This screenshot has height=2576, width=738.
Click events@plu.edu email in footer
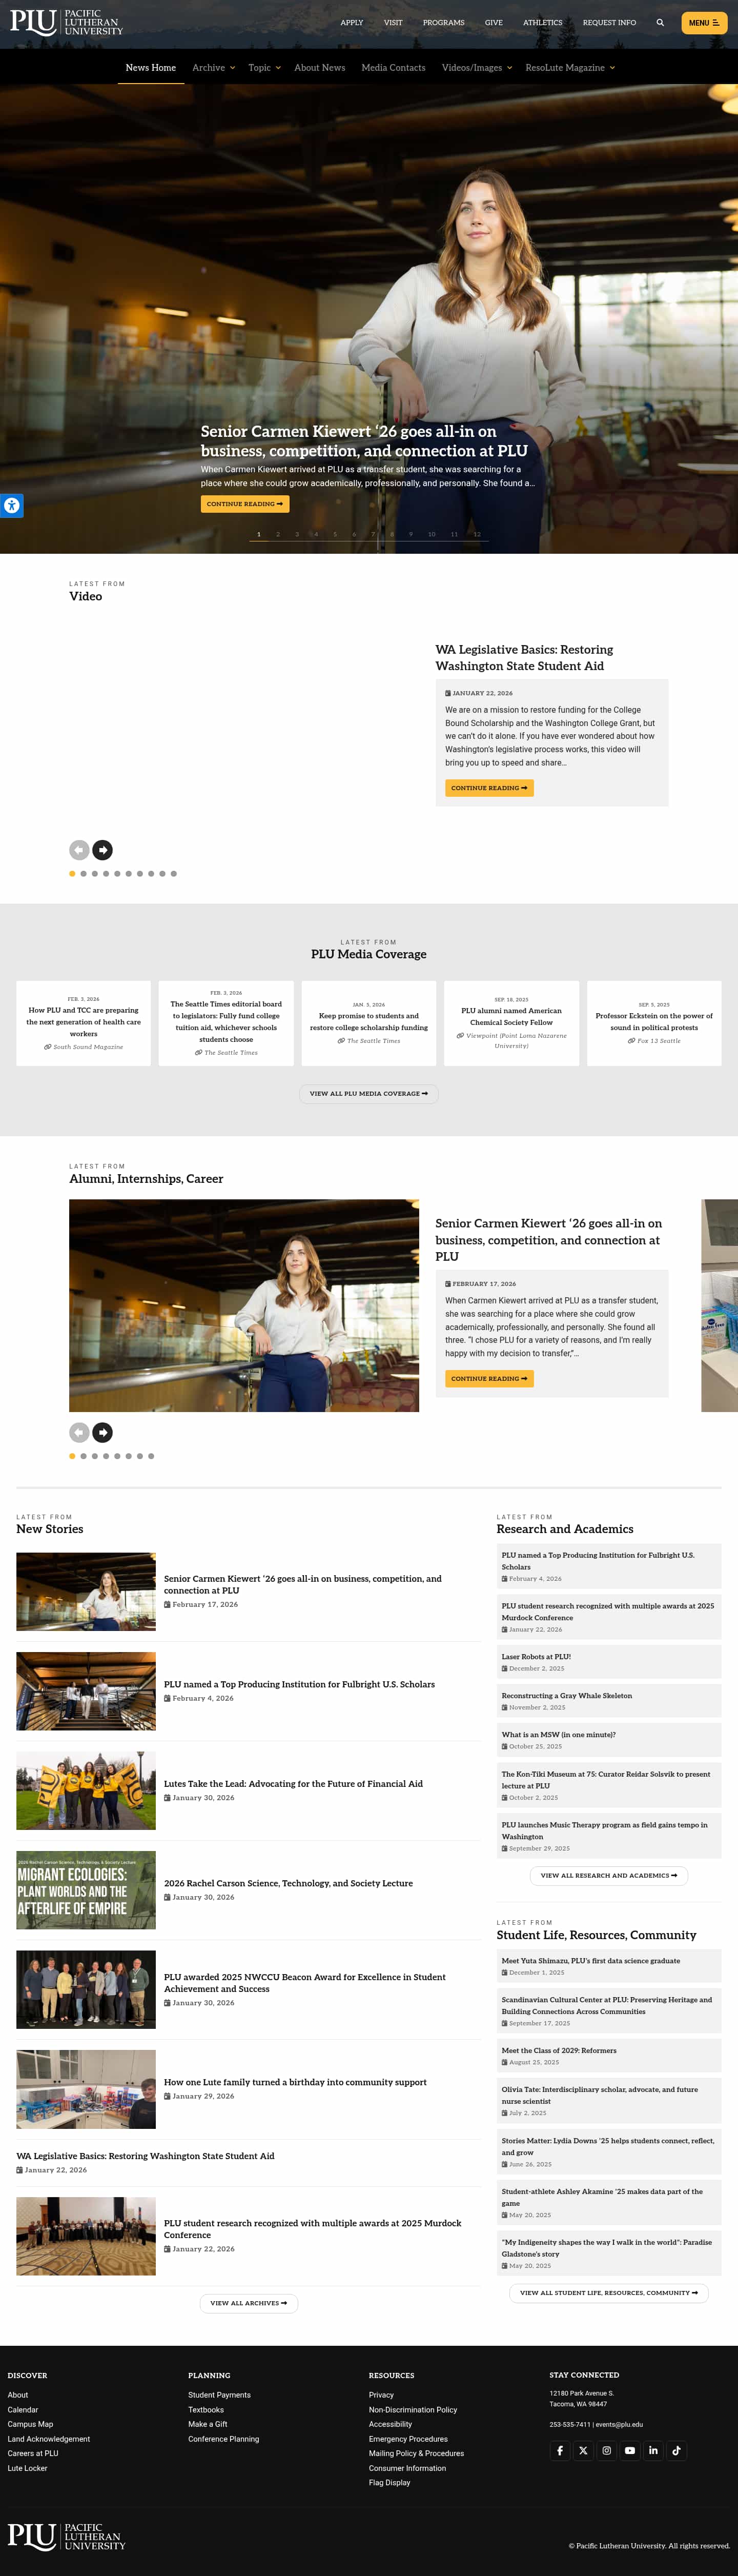(619, 2424)
